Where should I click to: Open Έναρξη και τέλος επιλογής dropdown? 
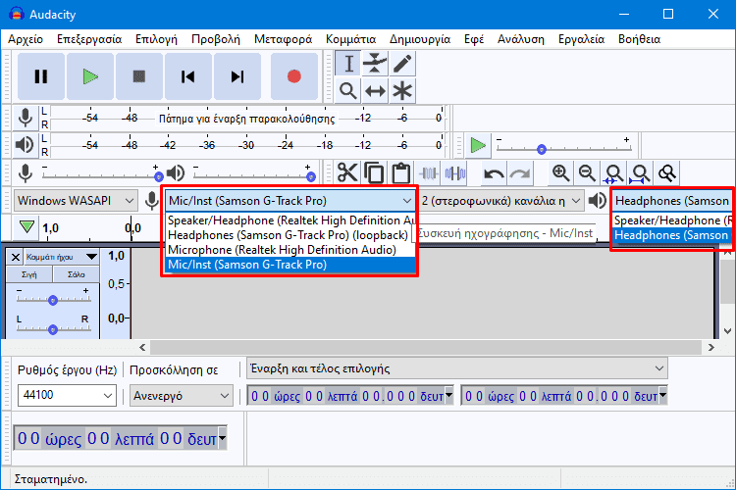[x=457, y=368]
